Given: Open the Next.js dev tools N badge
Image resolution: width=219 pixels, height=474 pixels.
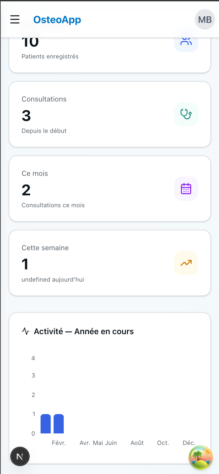Looking at the screenshot, I should (20, 457).
